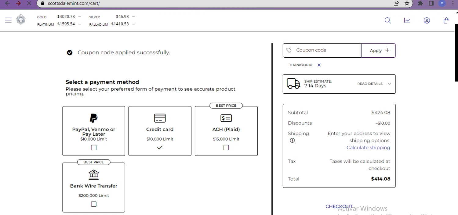Image resolution: width=458 pixels, height=215 pixels.
Task: Click the silver price $46.93
Action: coord(122,16)
